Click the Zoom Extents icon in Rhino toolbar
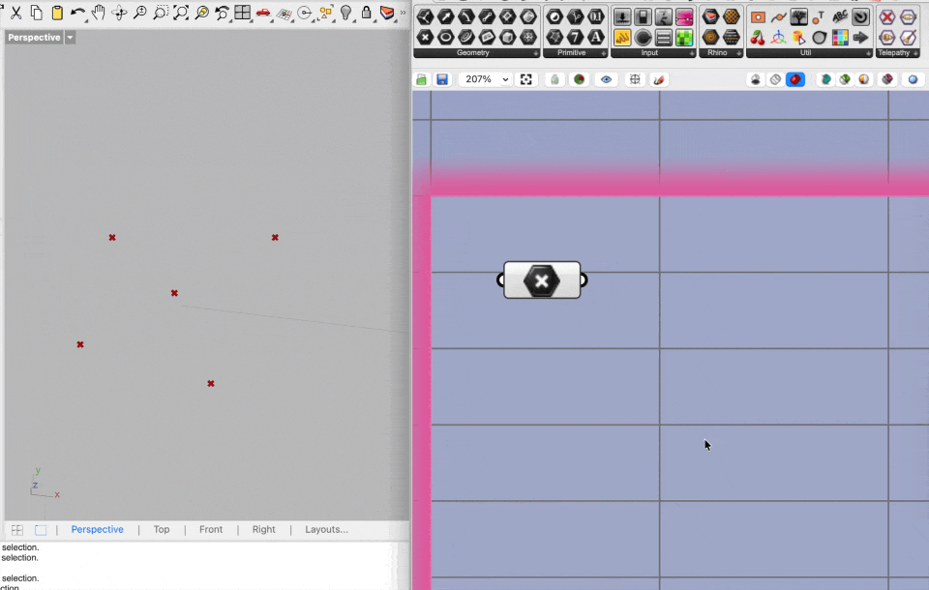This screenshot has width=929, height=590. [x=181, y=13]
